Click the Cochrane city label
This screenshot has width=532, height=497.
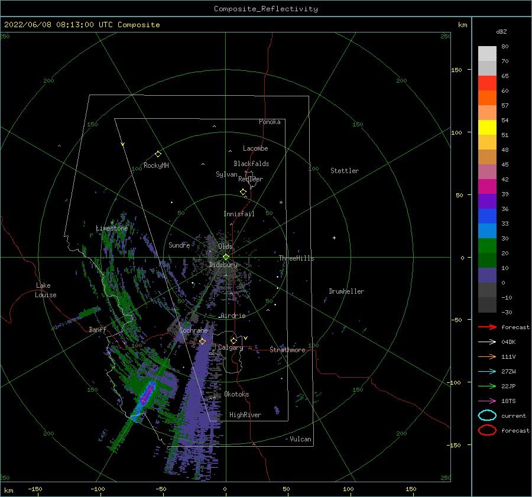(x=193, y=330)
